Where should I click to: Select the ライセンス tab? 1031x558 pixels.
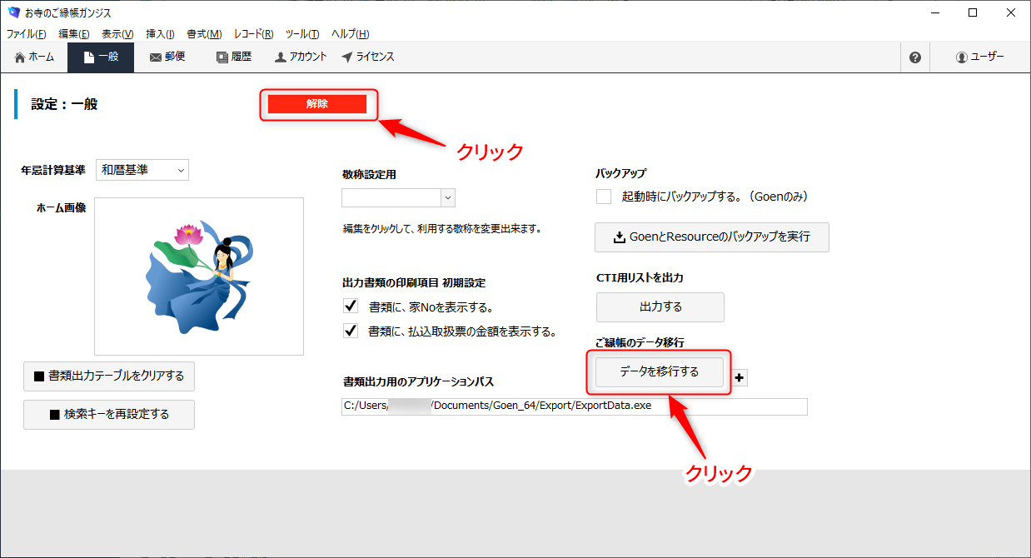[x=368, y=57]
